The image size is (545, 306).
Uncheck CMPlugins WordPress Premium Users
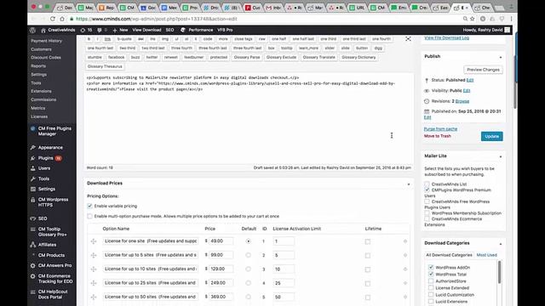(x=427, y=190)
